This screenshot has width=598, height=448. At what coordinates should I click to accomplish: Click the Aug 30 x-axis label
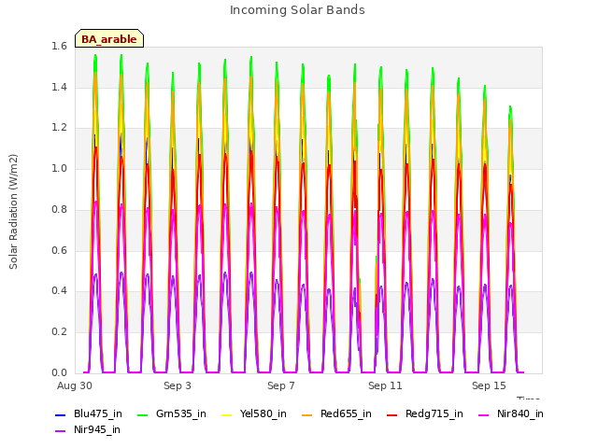75,385
